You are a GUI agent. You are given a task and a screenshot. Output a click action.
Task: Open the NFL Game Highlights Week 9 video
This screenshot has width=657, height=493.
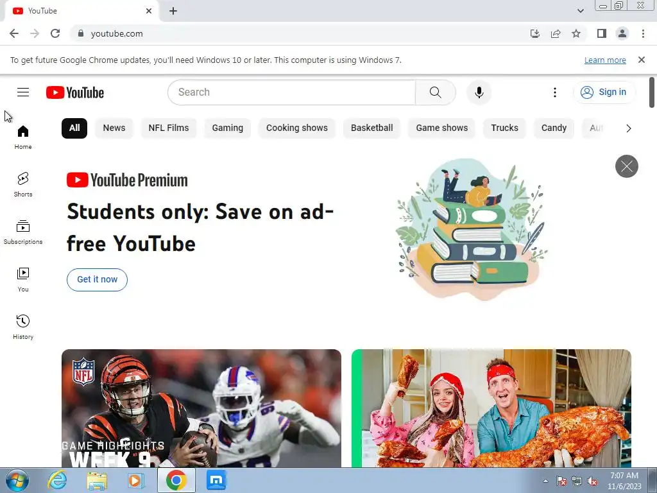(201, 408)
